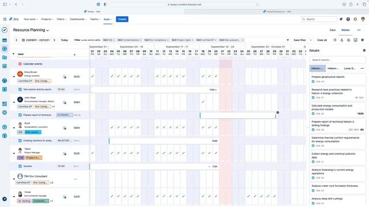Open the Resource Planning title dropdown

point(47,30)
